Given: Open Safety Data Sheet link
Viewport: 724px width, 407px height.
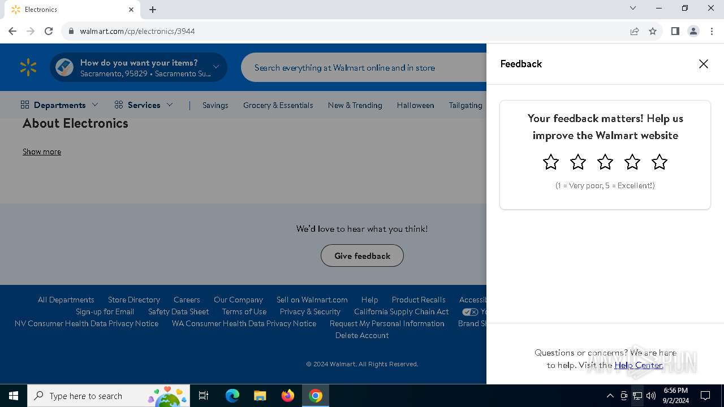Looking at the screenshot, I should (179, 311).
